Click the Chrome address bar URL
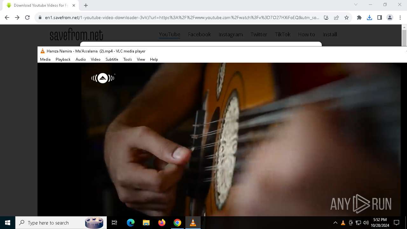 click(182, 18)
